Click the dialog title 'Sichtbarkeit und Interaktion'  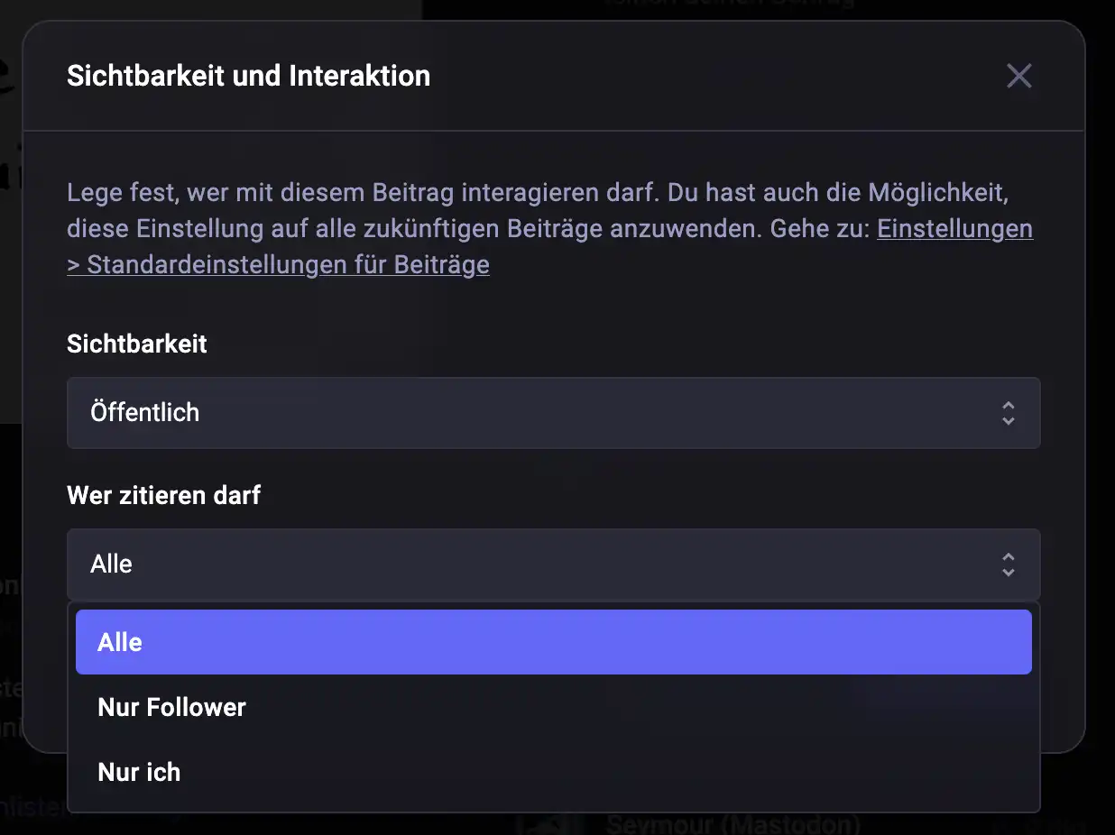click(248, 76)
